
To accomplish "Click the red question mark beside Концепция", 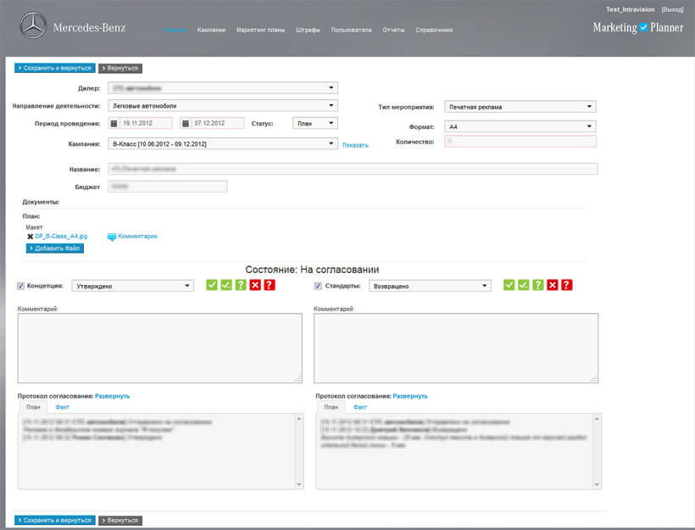I will point(270,285).
